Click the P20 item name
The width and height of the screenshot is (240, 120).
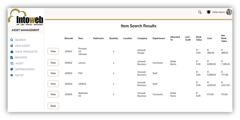tap(80, 73)
